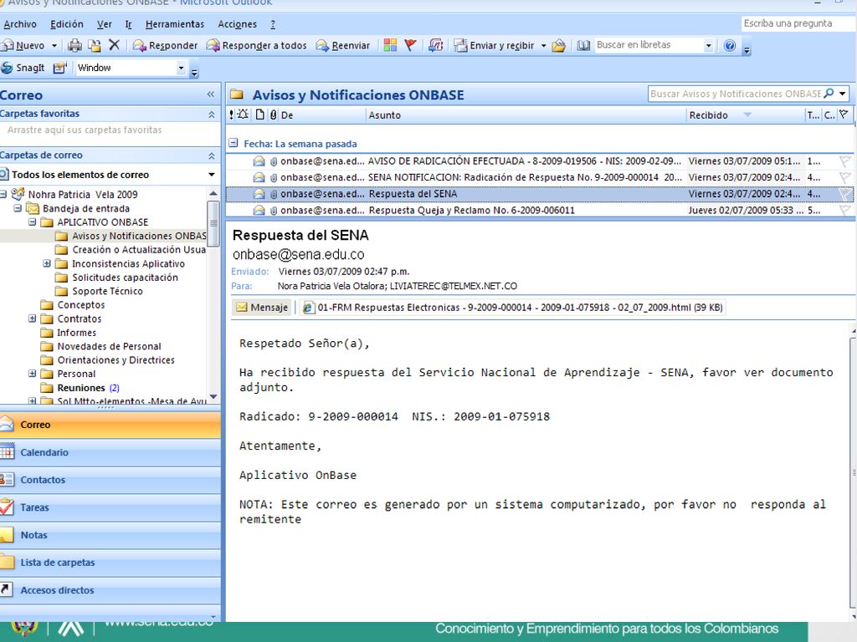Image resolution: width=857 pixels, height=642 pixels.
Task: Open Notas in navigation pane
Action: coord(110,535)
